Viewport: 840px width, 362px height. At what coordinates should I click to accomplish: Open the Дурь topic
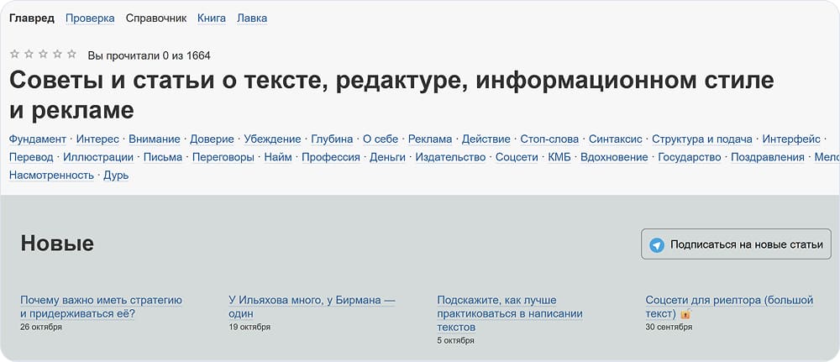click(116, 175)
